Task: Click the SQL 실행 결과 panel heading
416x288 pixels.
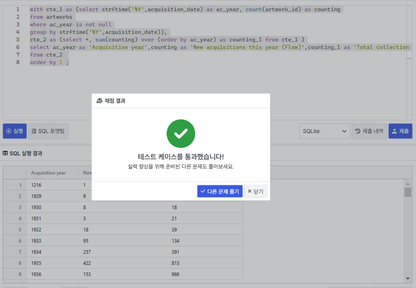Action: click(x=26, y=153)
